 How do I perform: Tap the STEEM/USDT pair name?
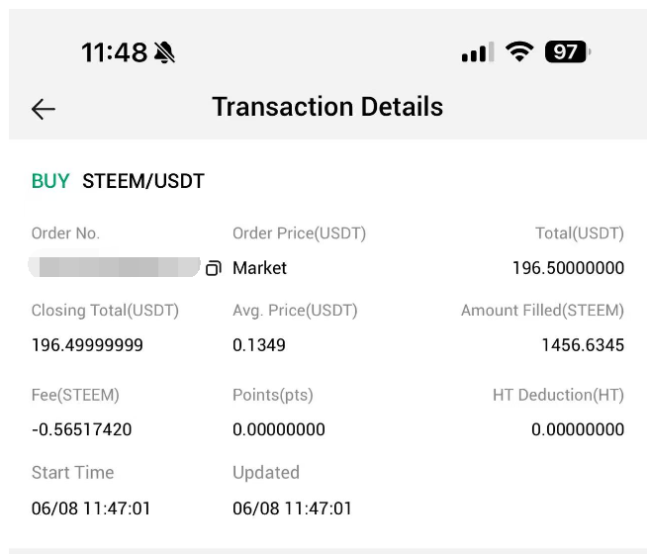coord(143,181)
